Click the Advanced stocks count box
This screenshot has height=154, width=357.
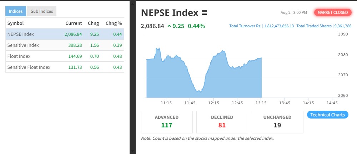(167, 122)
